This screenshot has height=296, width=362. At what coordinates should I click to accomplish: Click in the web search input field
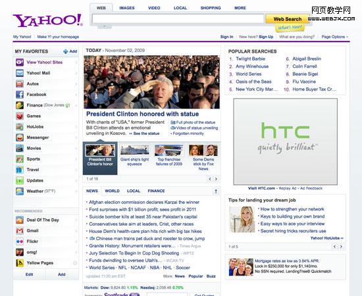tap(178, 18)
